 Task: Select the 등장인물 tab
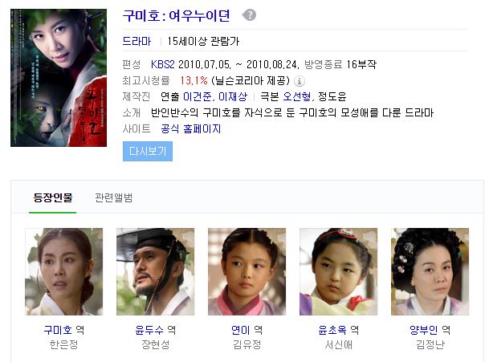pyautogui.click(x=53, y=197)
